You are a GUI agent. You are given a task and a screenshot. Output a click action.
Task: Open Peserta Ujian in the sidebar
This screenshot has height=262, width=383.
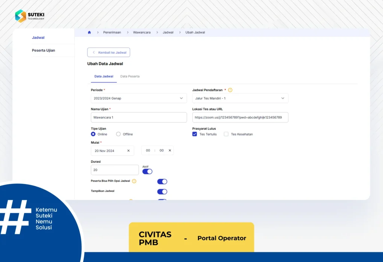(43, 50)
